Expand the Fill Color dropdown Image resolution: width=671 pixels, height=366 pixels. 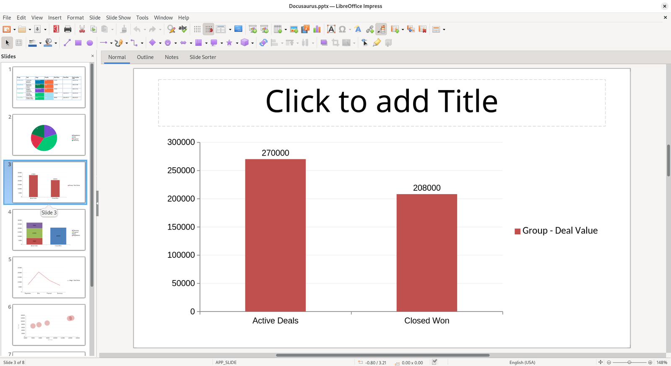[56, 43]
